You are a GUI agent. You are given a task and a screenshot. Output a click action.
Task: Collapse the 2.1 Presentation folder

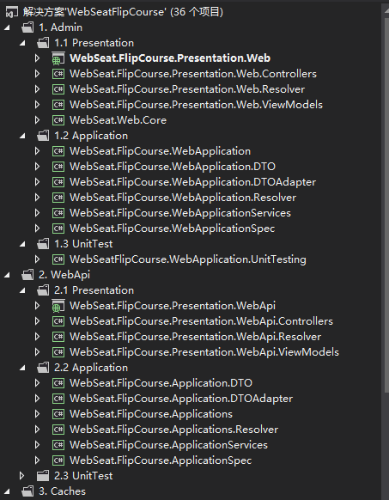click(22, 290)
